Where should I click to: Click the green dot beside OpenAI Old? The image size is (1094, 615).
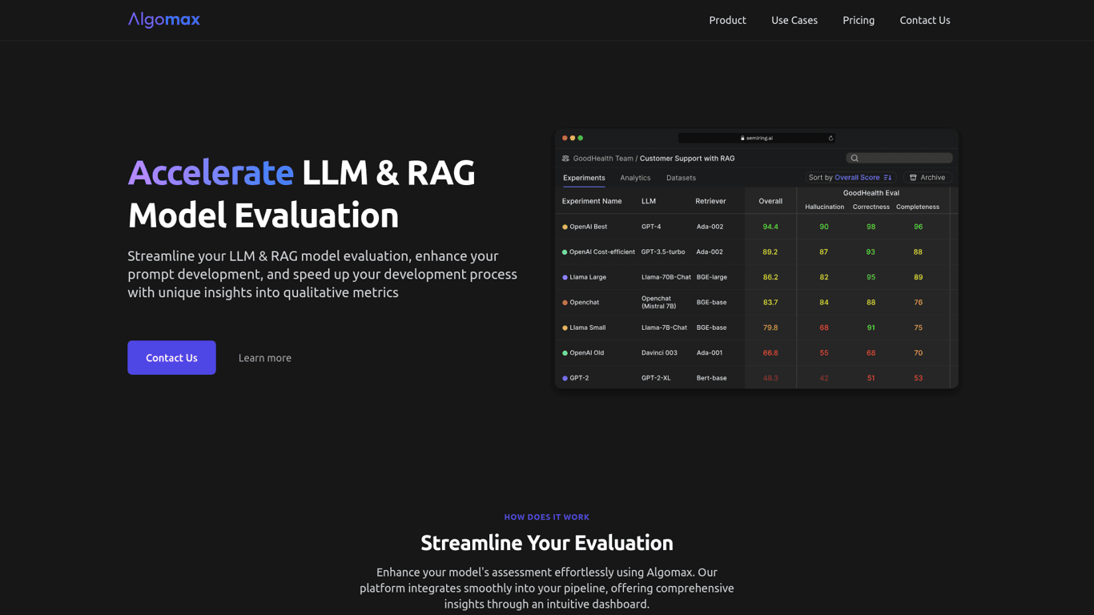click(565, 353)
